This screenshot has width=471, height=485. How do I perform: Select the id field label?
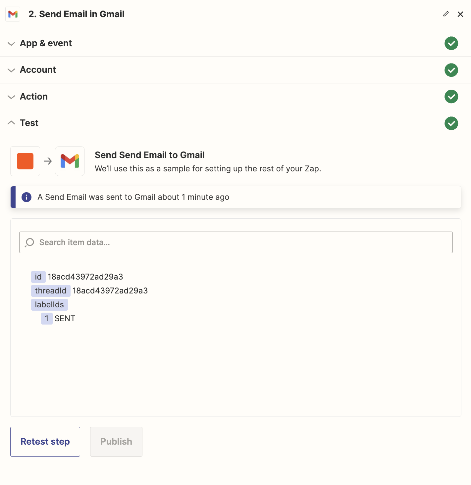click(x=38, y=277)
